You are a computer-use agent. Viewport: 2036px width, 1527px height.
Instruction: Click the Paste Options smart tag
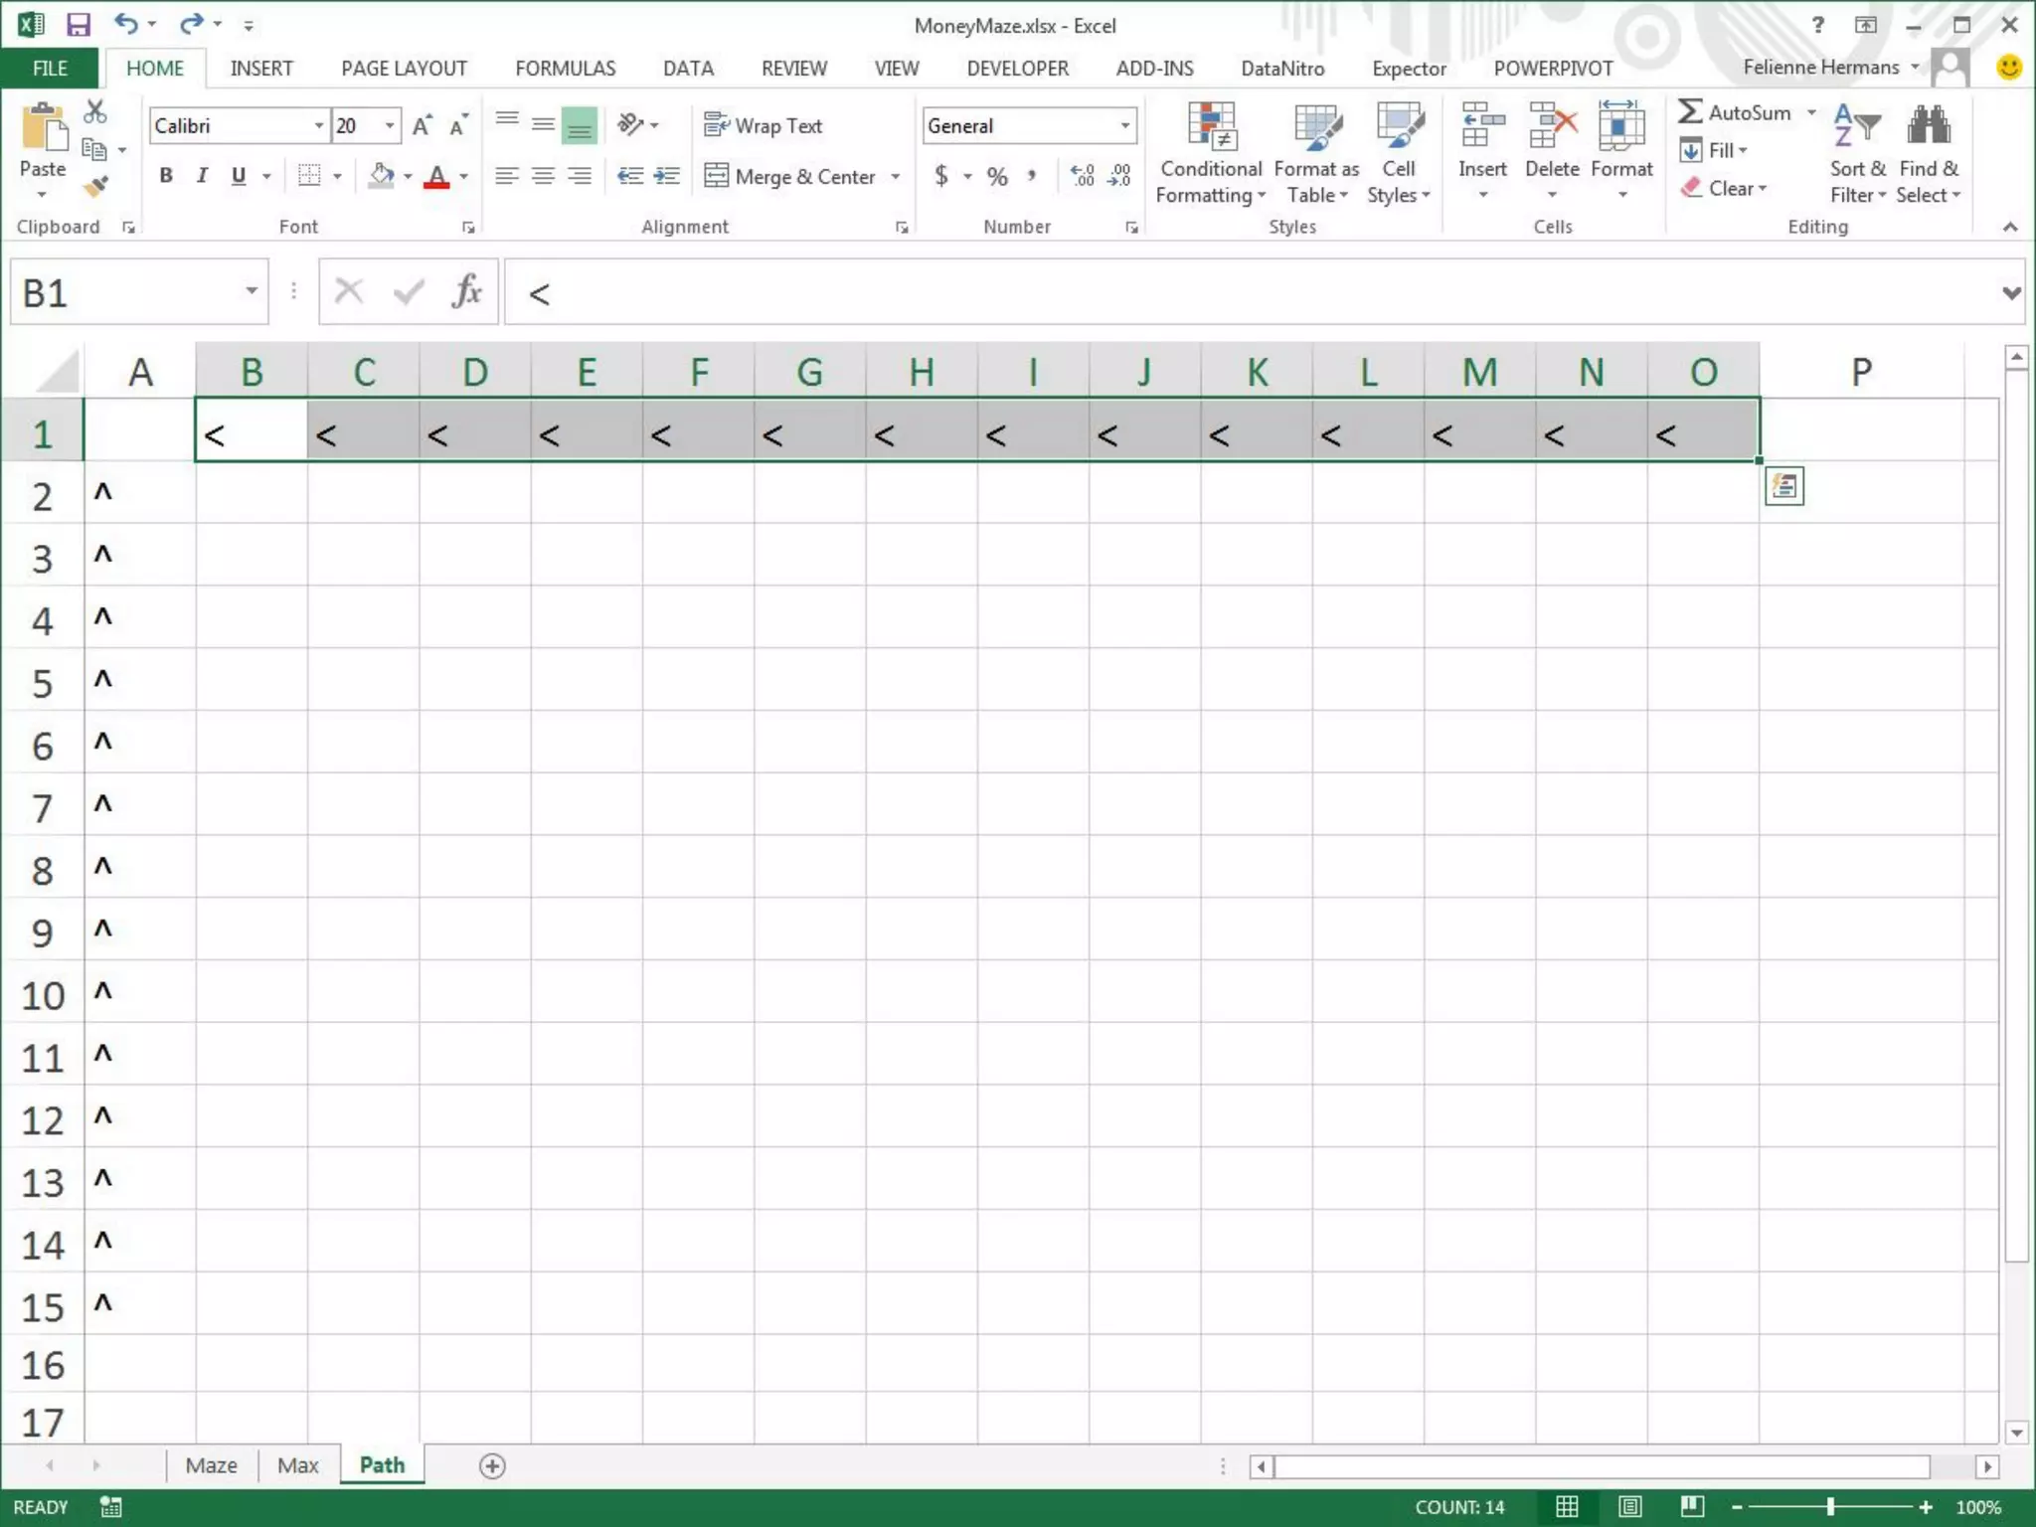1783,487
